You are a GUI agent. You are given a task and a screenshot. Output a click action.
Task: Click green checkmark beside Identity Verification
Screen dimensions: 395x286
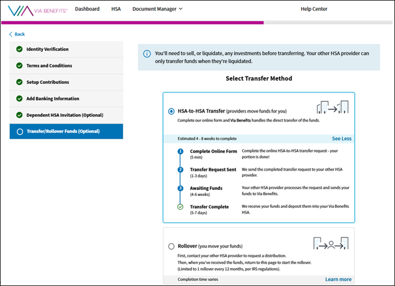20,49
